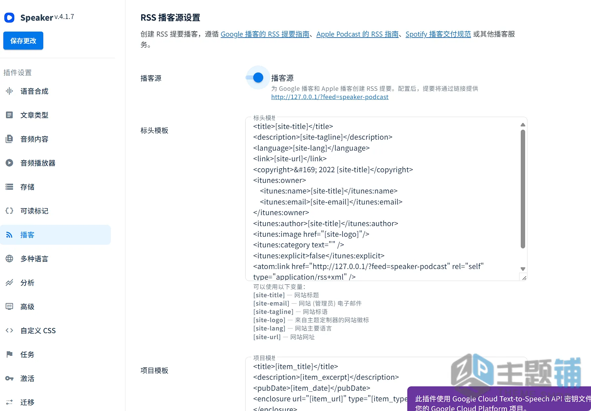Click the [site-tagline] variable text

pos(273,312)
